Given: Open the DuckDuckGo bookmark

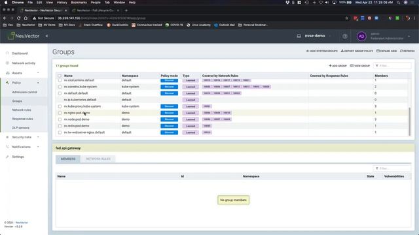Looking at the screenshot, I should [117, 25].
